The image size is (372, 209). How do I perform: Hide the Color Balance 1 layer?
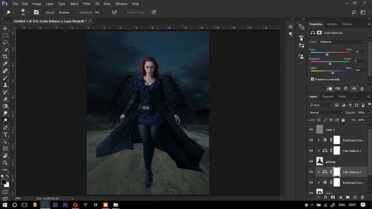311,151
